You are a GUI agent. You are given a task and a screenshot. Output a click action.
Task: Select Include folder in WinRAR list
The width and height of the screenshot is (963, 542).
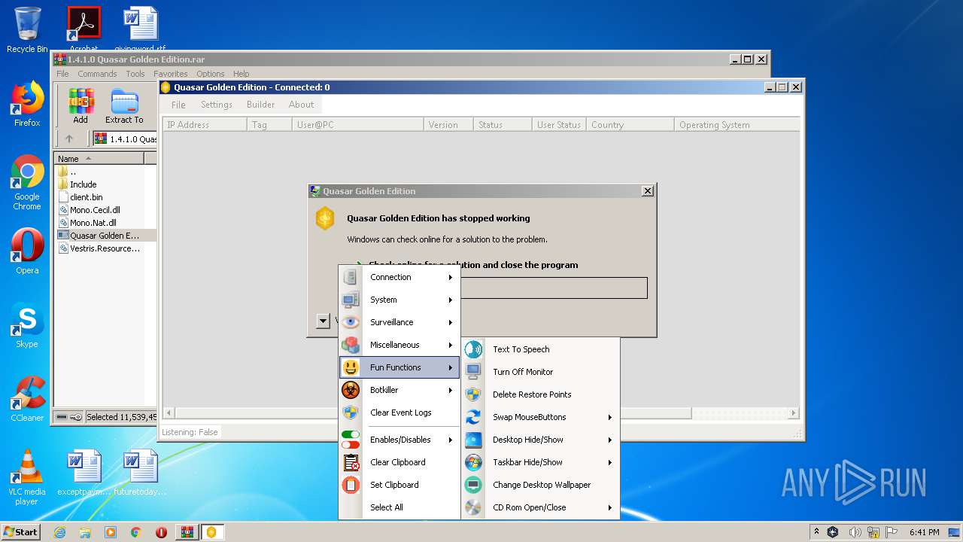click(84, 184)
